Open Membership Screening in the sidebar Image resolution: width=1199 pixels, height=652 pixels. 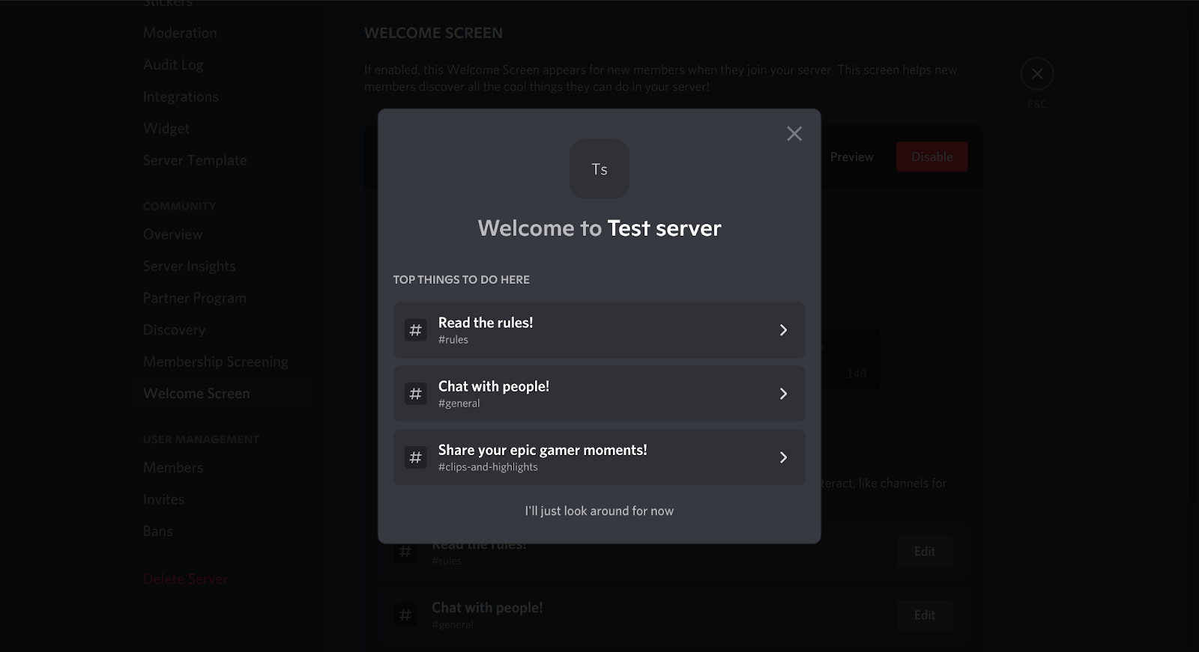click(x=216, y=362)
